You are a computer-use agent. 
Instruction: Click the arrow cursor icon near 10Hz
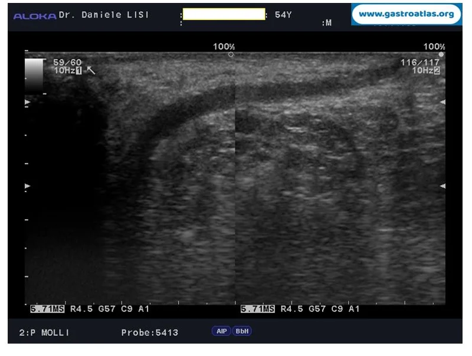91,70
